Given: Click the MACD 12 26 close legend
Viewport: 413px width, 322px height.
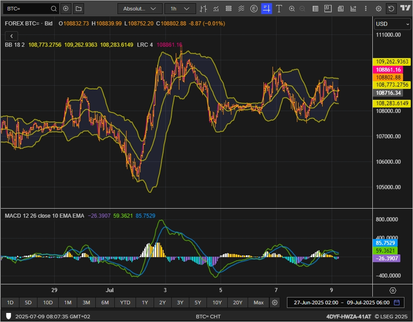Looking at the screenshot, I should point(44,216).
